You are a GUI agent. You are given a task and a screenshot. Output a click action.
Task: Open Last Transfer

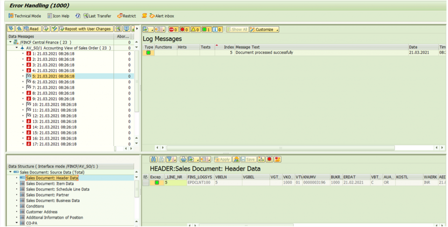click(97, 16)
